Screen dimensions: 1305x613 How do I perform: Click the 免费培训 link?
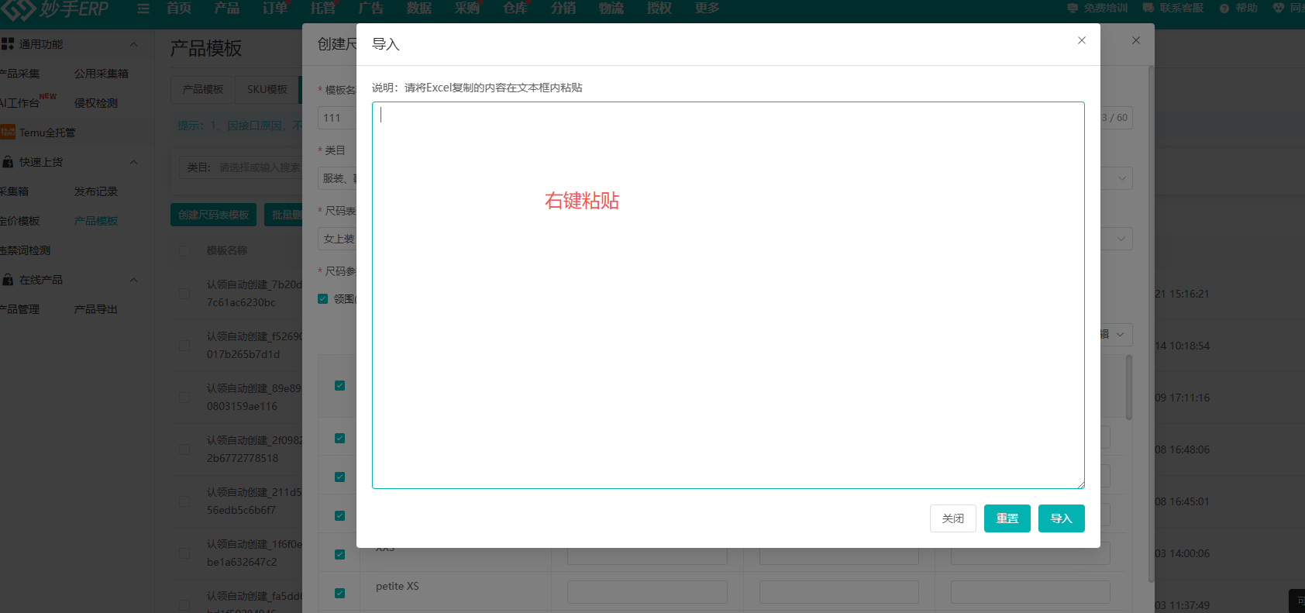coord(1097,9)
